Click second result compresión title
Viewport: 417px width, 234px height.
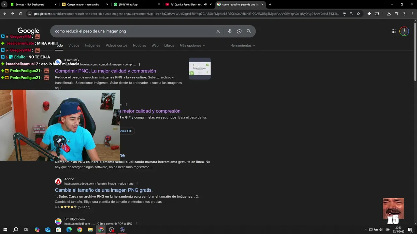click(150, 111)
